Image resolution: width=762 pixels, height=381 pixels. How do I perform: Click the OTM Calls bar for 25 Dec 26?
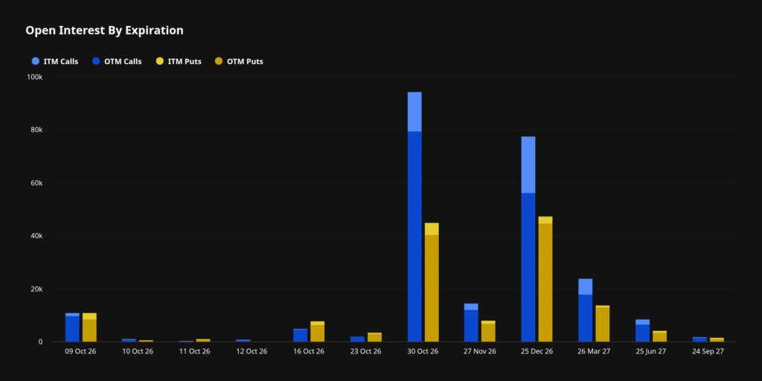click(528, 267)
